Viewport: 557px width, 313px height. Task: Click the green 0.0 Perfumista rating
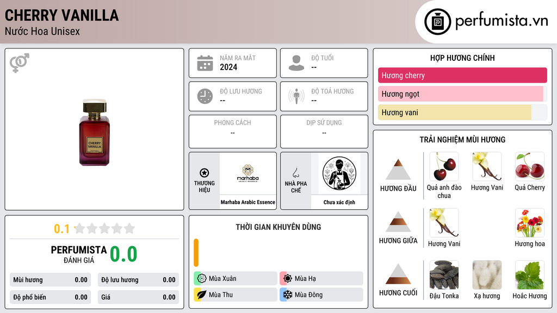[x=123, y=254]
